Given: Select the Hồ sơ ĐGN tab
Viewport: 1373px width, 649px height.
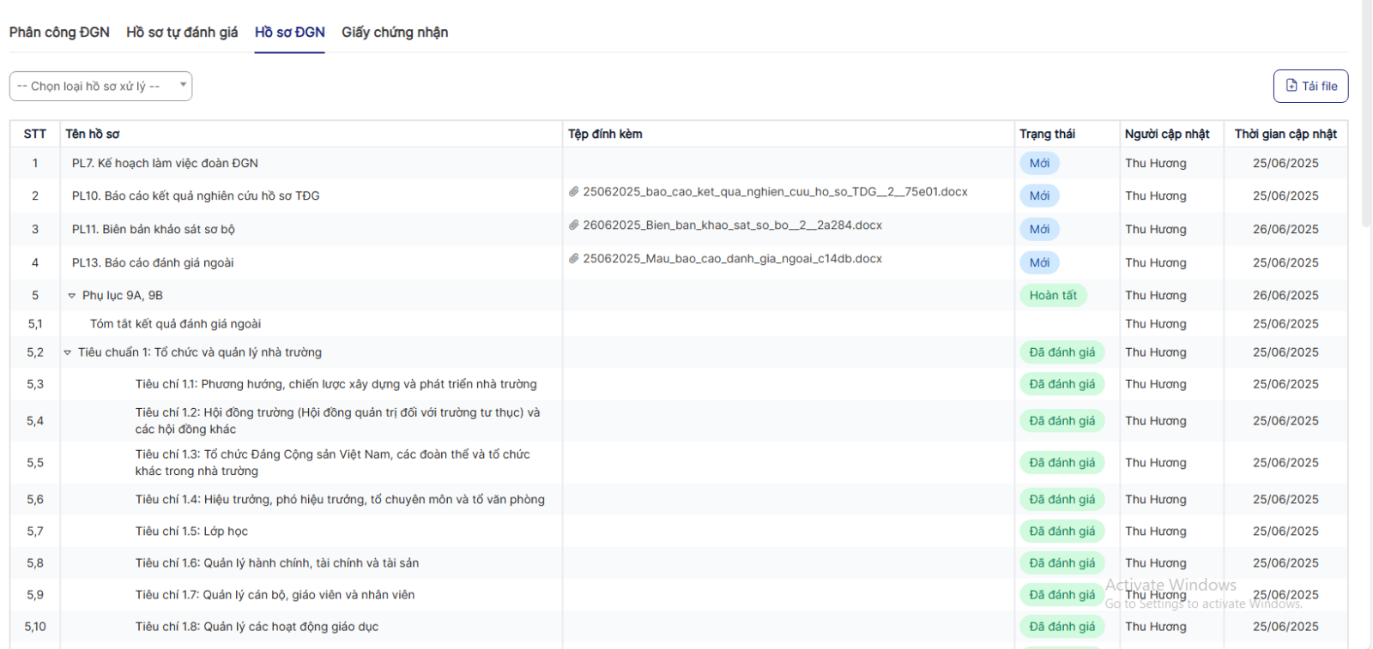Looking at the screenshot, I should (x=289, y=33).
